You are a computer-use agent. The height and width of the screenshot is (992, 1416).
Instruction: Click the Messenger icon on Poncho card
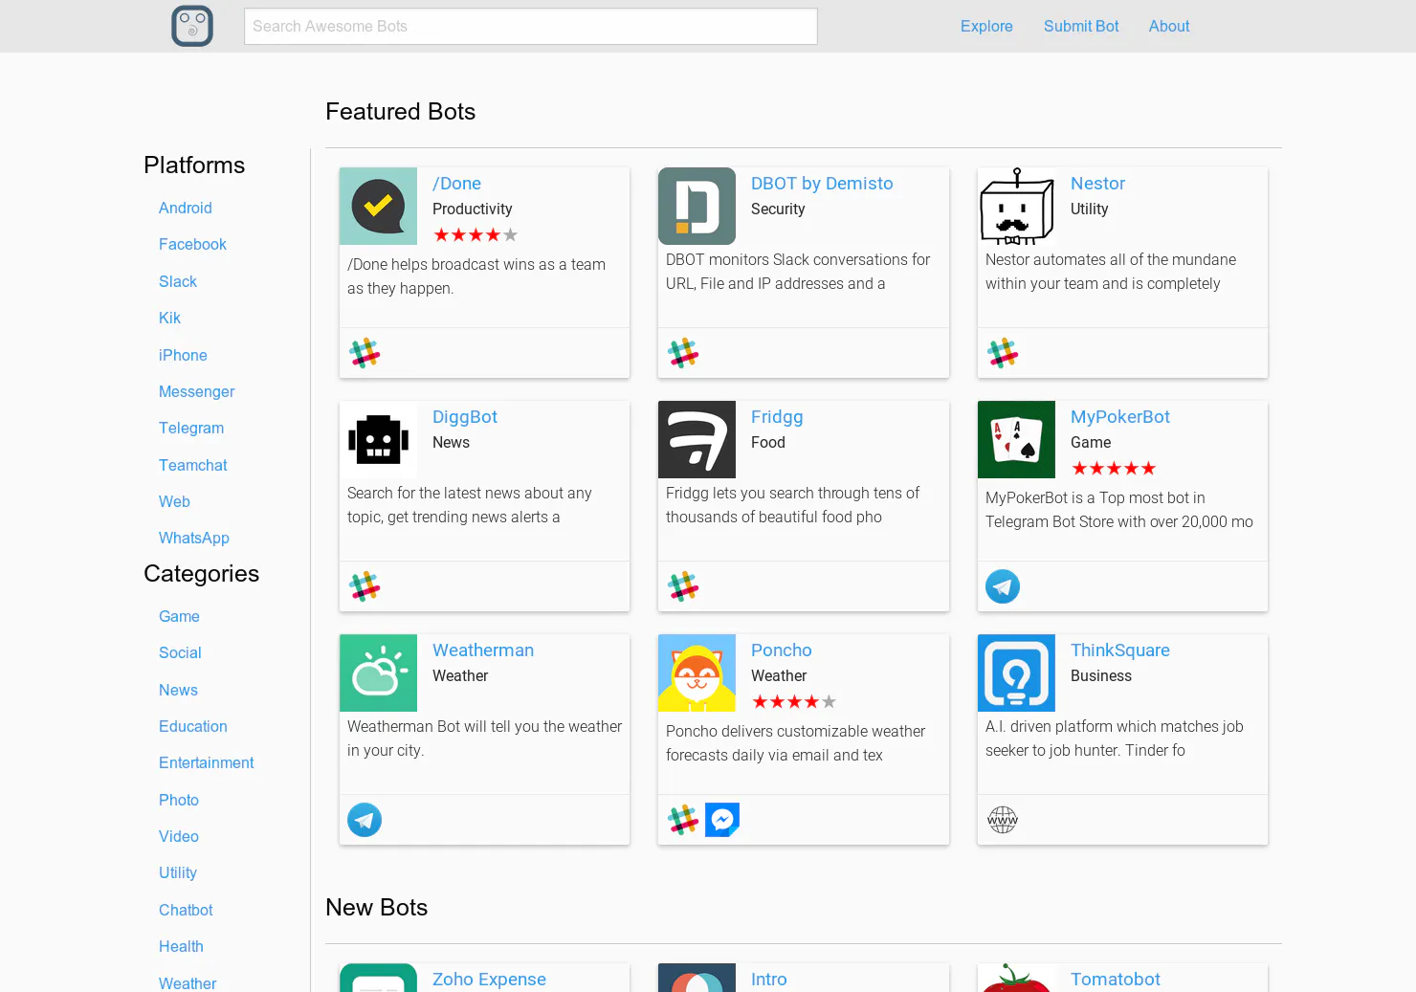(x=722, y=820)
